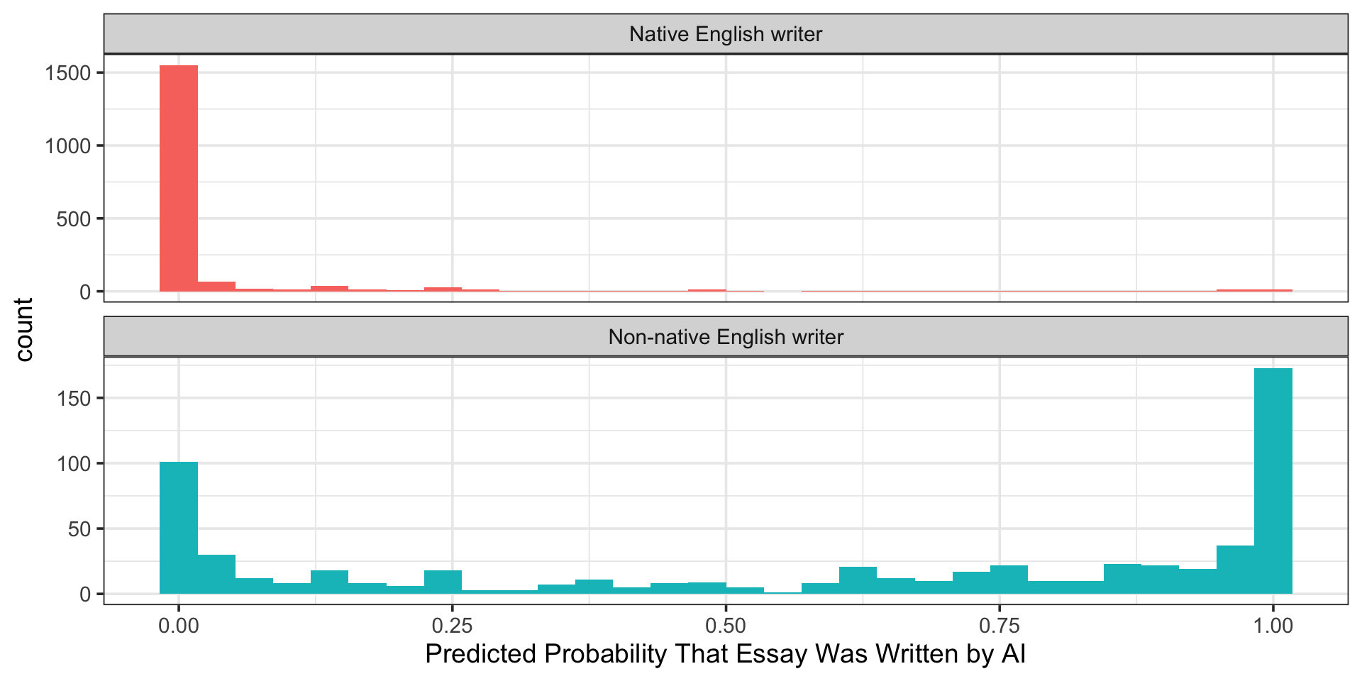Select the second teal bar beside the 0.00 bar
Viewport: 1362px width, 681px height.
[216, 575]
